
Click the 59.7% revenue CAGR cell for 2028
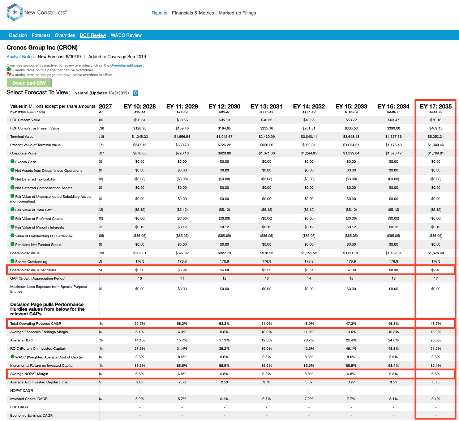(140, 324)
